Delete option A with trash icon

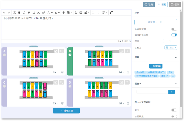coord(62,72)
